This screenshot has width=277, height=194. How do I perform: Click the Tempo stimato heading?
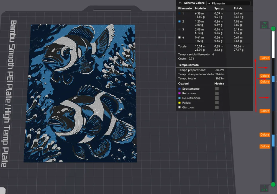tap(188, 65)
